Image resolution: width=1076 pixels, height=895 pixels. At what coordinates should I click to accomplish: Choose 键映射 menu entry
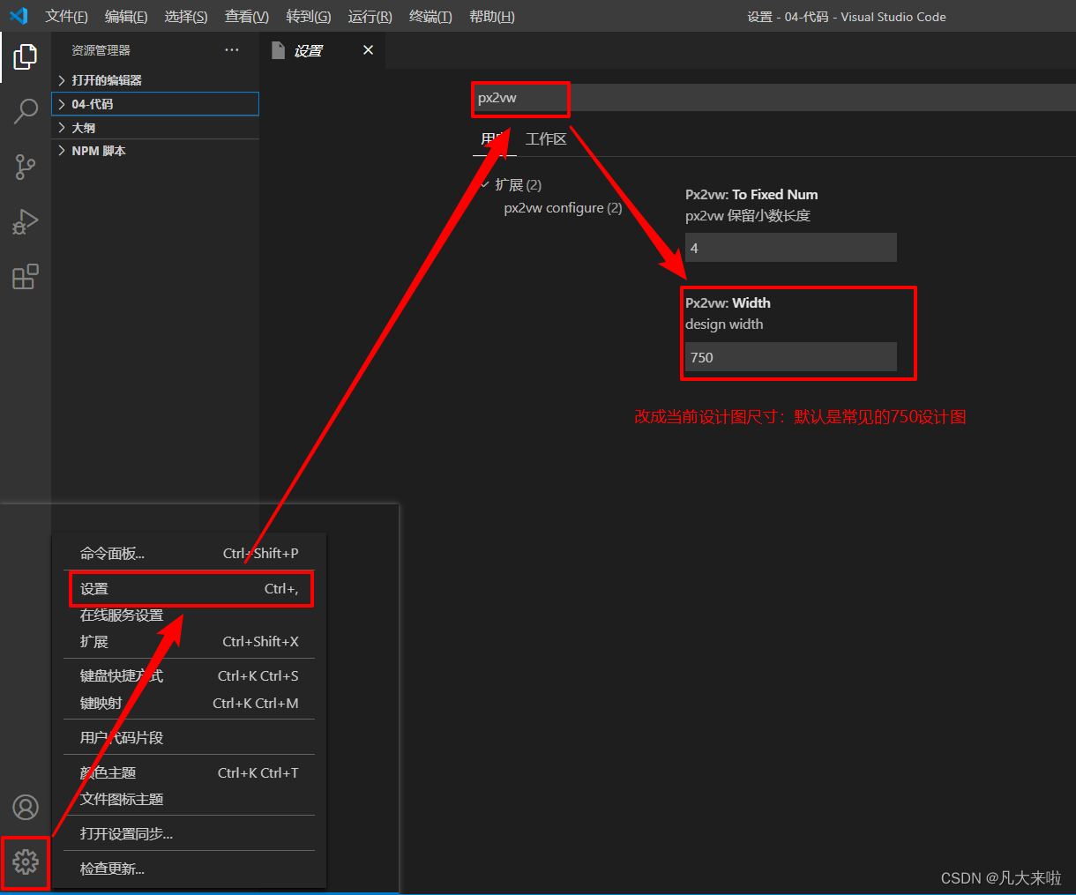coord(190,703)
